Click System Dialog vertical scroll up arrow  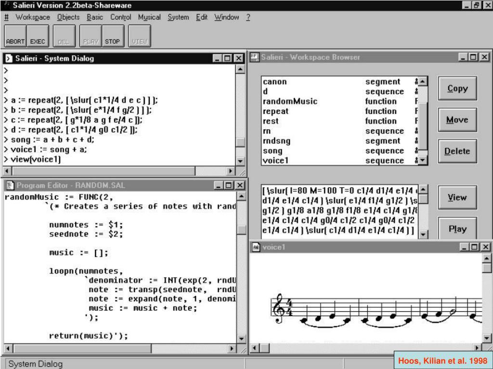click(x=240, y=69)
